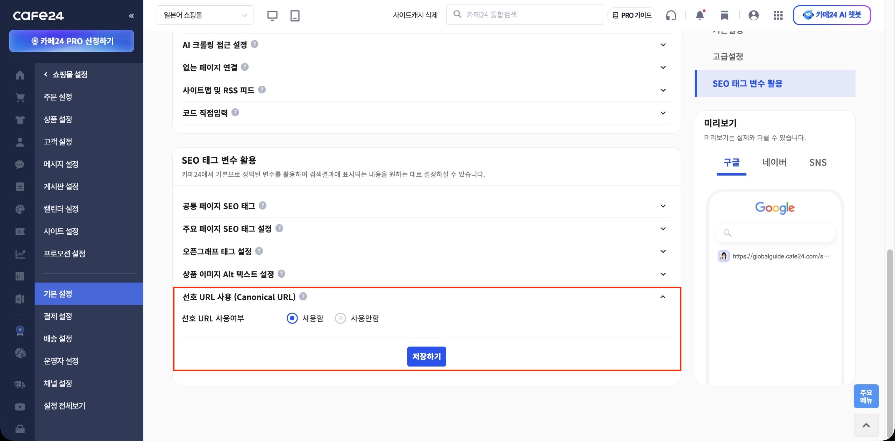Open the apps grid icon

(778, 15)
